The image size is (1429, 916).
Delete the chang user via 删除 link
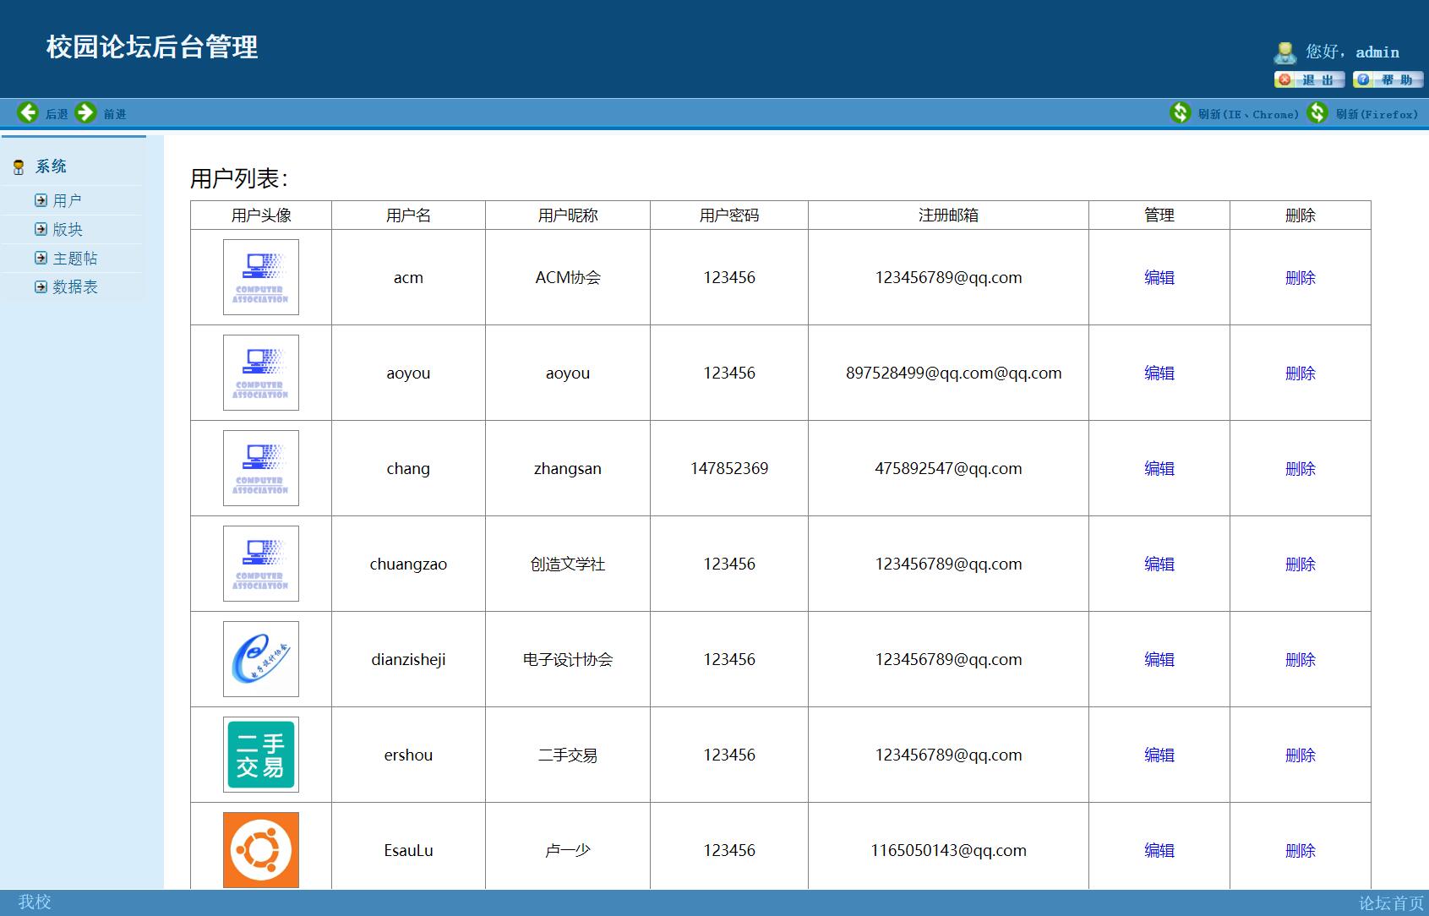(x=1300, y=468)
